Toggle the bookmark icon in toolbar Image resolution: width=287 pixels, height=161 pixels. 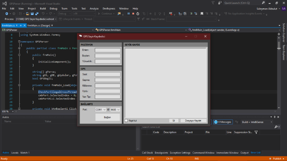(x=202, y=14)
